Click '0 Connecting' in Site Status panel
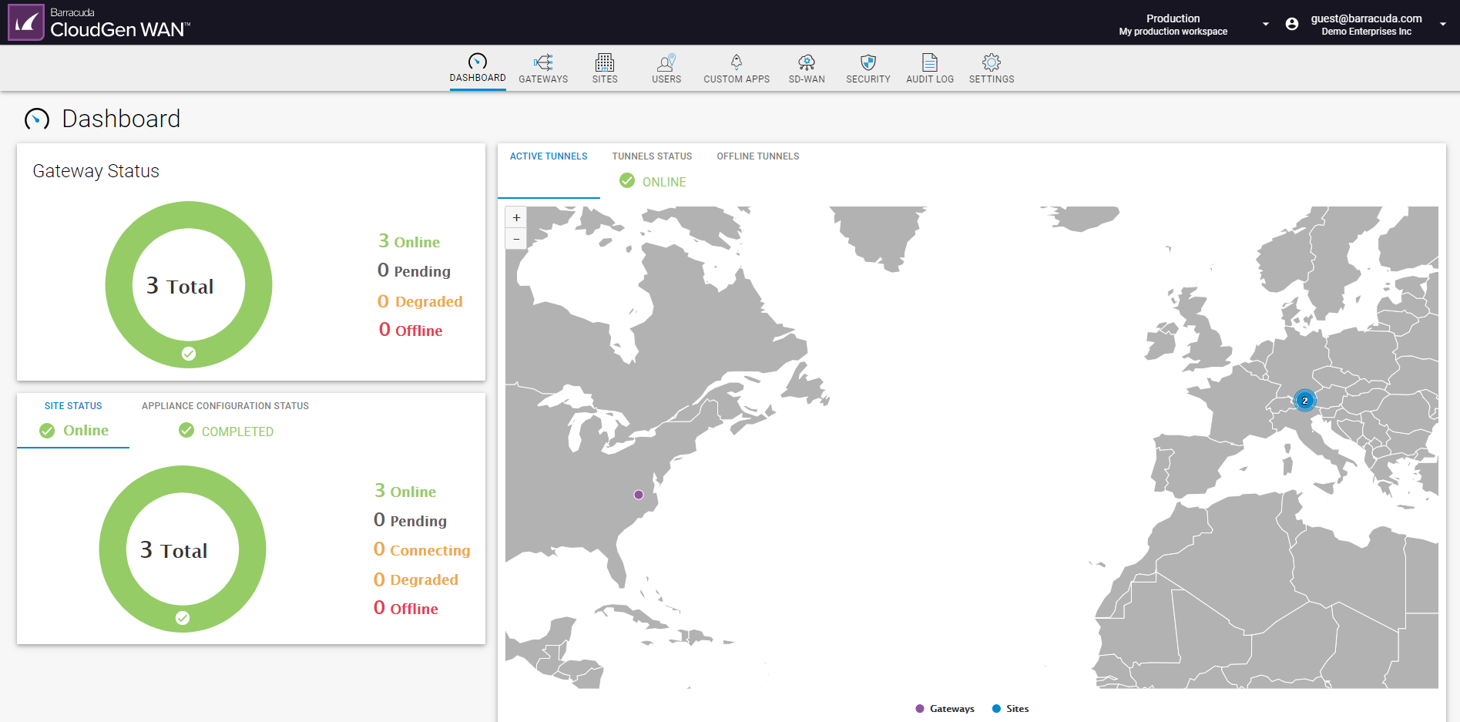 (421, 549)
